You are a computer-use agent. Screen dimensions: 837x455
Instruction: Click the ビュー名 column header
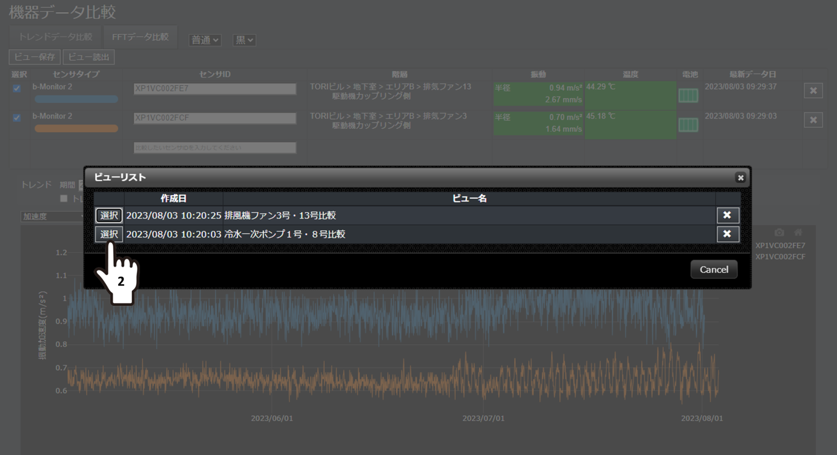click(469, 198)
